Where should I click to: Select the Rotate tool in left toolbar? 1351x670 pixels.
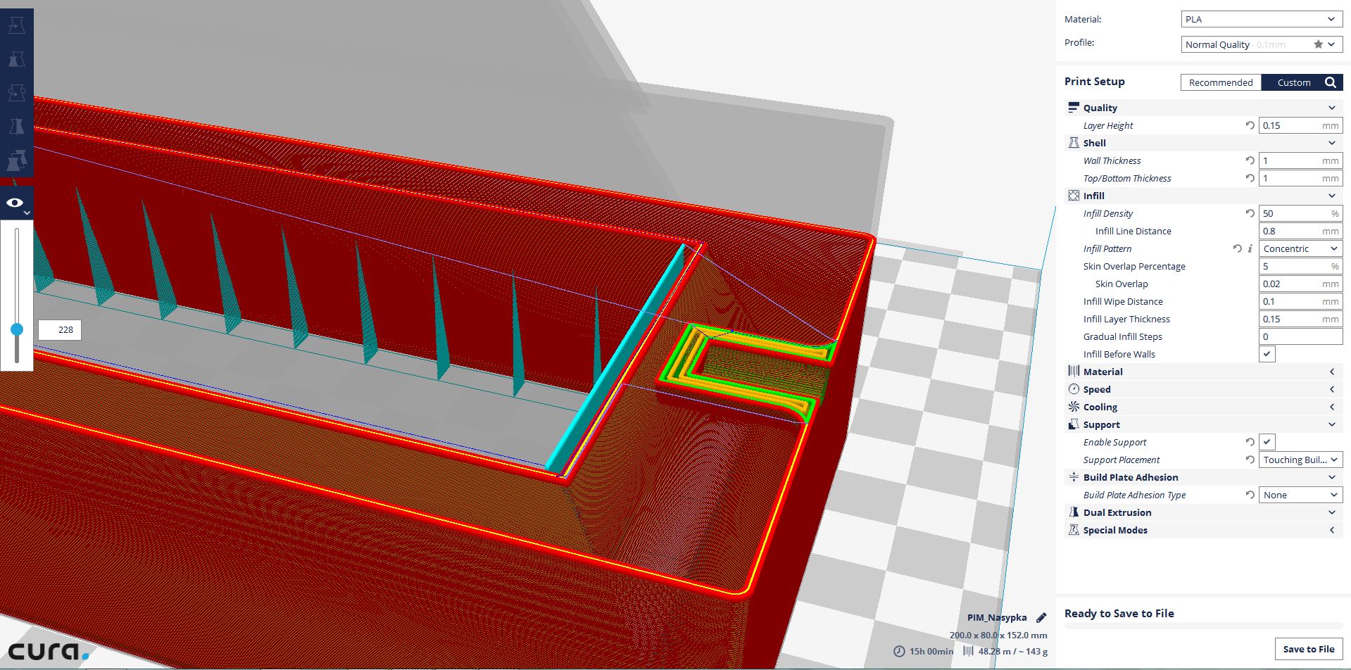[x=16, y=93]
